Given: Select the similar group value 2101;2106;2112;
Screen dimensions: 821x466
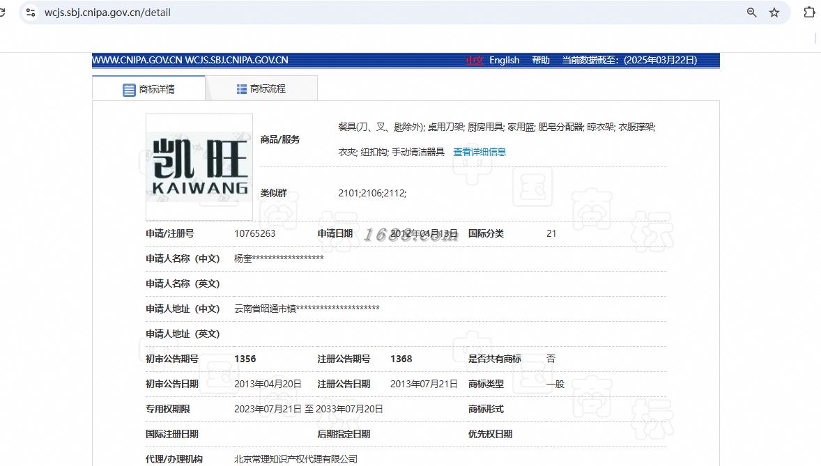Looking at the screenshot, I should (x=372, y=193).
